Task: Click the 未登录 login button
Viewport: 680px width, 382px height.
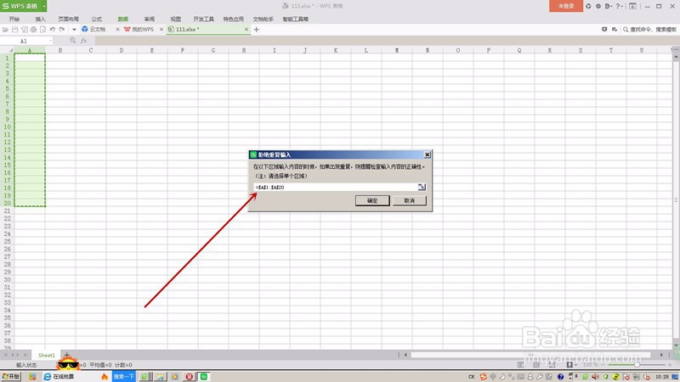Action: 566,6
